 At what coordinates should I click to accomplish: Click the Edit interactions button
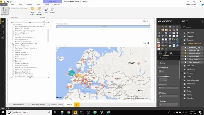tap(4, 11)
